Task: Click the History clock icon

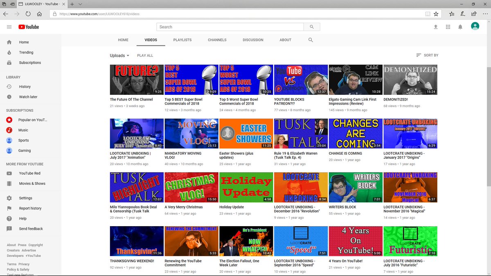Action: coord(9,87)
